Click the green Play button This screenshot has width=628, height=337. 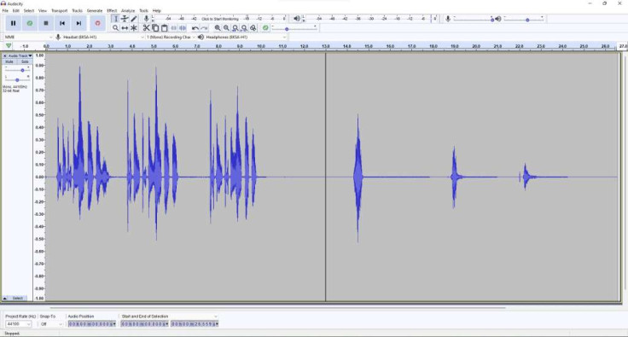coord(30,23)
